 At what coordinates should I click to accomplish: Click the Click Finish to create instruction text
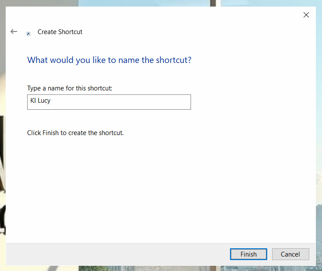point(75,132)
